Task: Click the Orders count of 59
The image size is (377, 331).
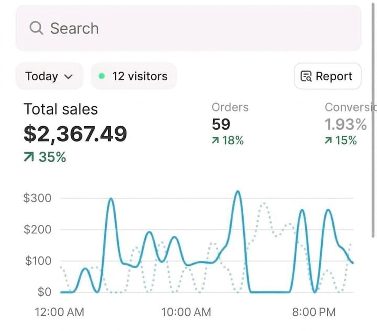Action: point(221,124)
